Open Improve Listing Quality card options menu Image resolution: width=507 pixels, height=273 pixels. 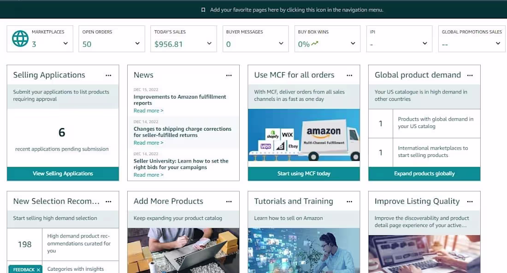tap(470, 202)
